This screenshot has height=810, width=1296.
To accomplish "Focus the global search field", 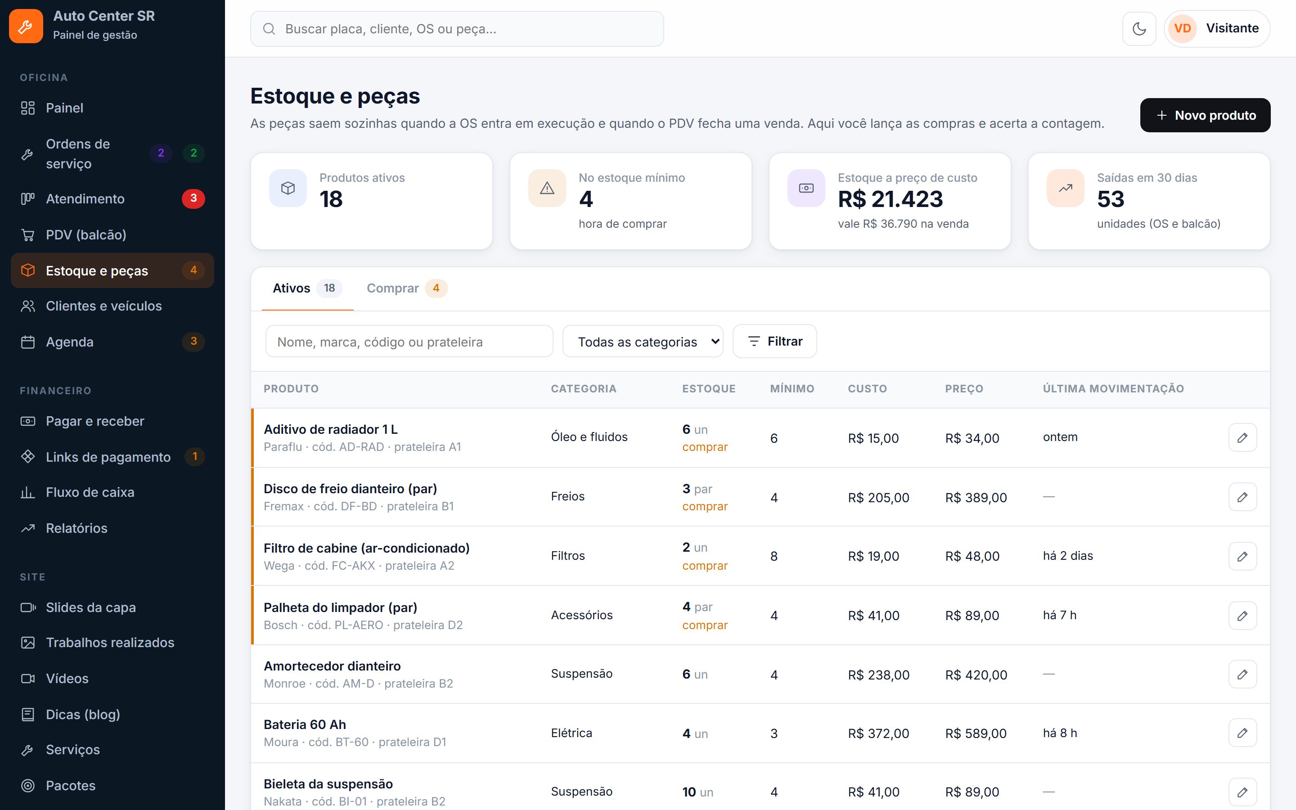I will (x=457, y=29).
